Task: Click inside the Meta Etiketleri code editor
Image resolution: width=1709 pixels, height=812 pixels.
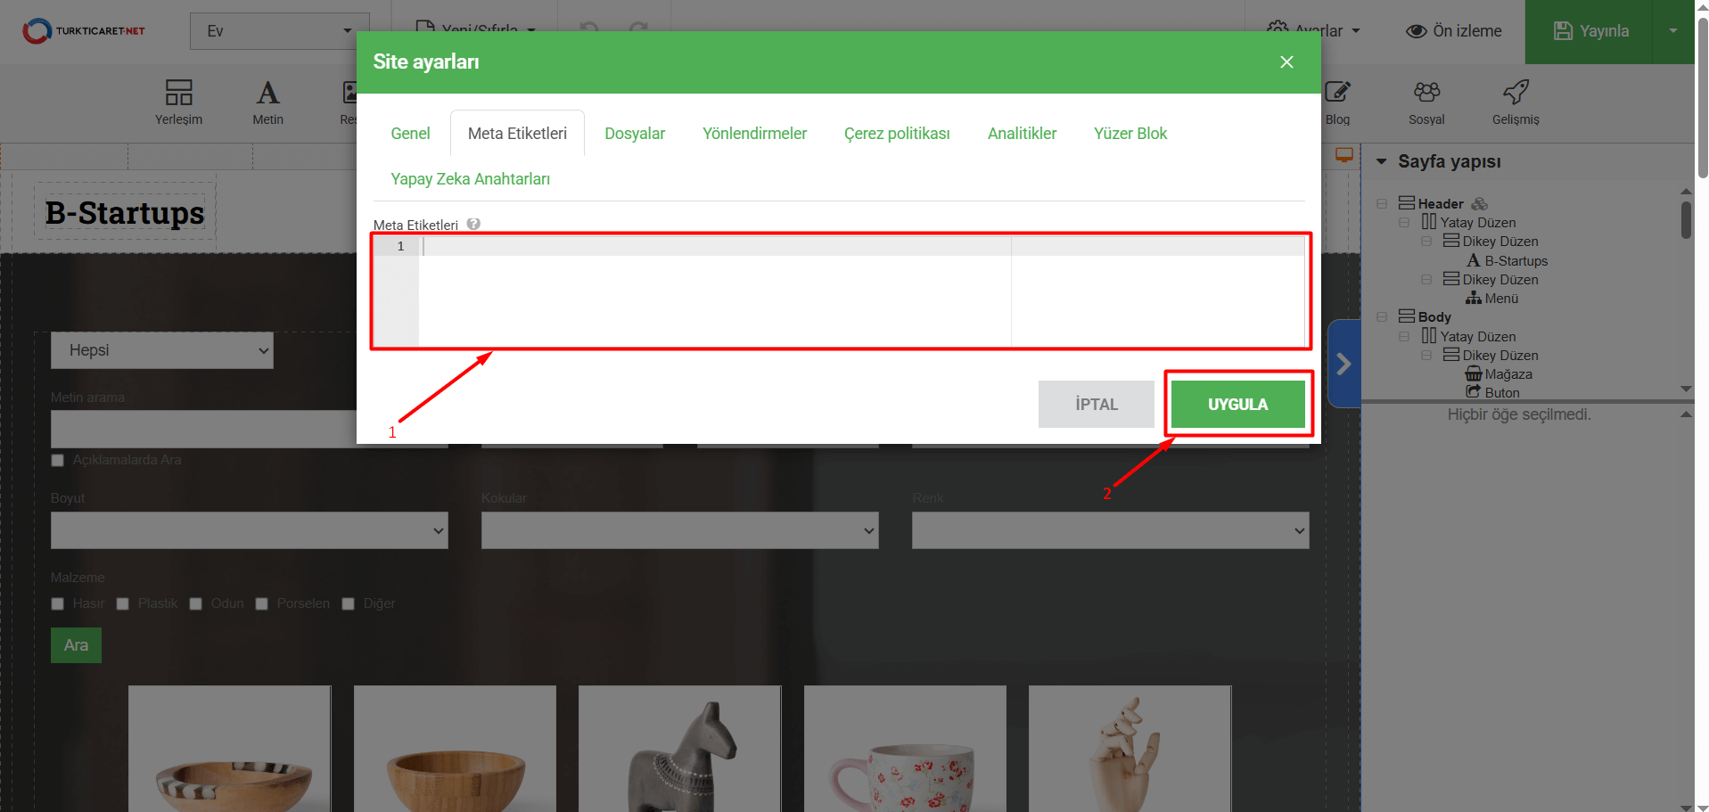Action: tap(713, 294)
